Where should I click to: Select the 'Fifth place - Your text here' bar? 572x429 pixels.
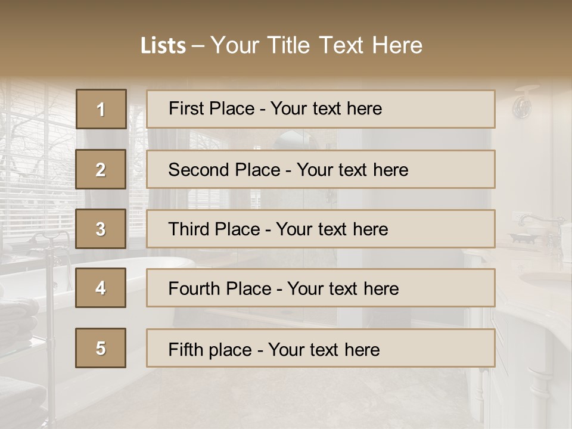click(321, 348)
